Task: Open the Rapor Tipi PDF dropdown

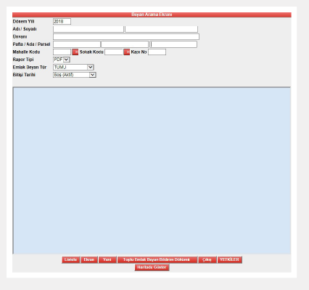Action: click(x=62, y=60)
